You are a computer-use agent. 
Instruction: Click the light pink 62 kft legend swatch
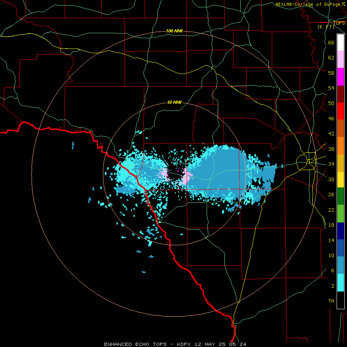pyautogui.click(x=340, y=59)
